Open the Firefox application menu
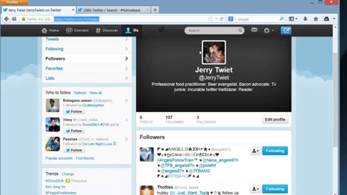 pos(14,2)
